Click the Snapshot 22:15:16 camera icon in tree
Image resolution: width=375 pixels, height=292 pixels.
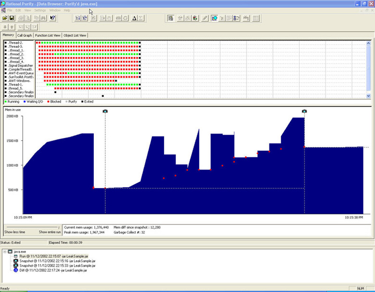[x=15, y=260]
